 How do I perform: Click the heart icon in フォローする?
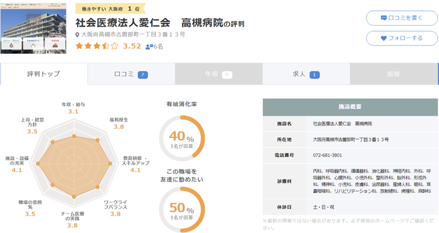(x=384, y=38)
